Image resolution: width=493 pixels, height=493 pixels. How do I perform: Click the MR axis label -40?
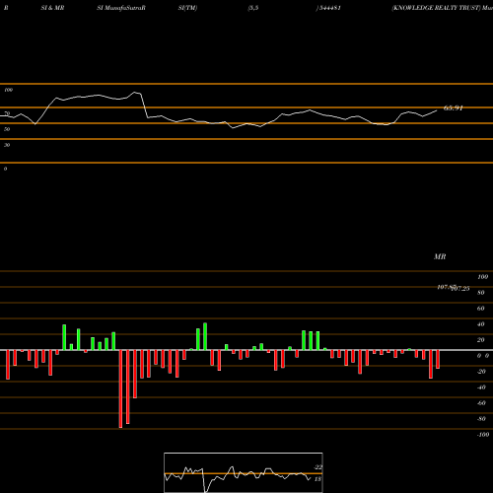pyautogui.click(x=481, y=387)
